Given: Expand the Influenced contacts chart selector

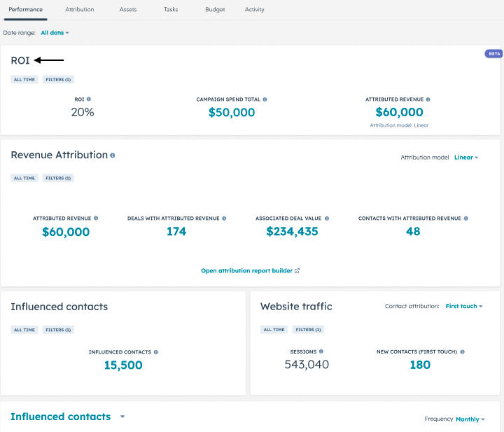Looking at the screenshot, I should [x=122, y=417].
